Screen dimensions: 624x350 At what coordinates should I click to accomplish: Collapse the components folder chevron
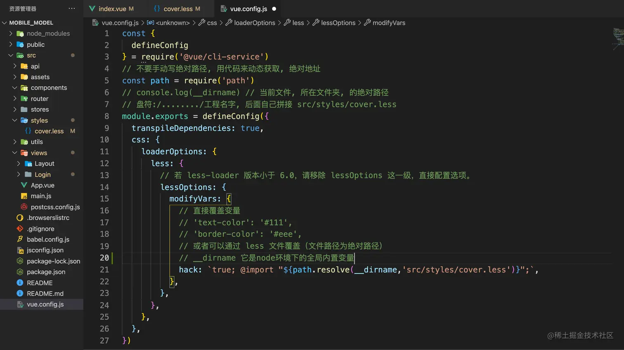15,87
